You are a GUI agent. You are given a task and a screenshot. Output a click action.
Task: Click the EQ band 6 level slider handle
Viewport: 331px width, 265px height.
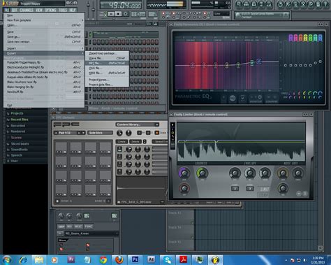[315, 63]
